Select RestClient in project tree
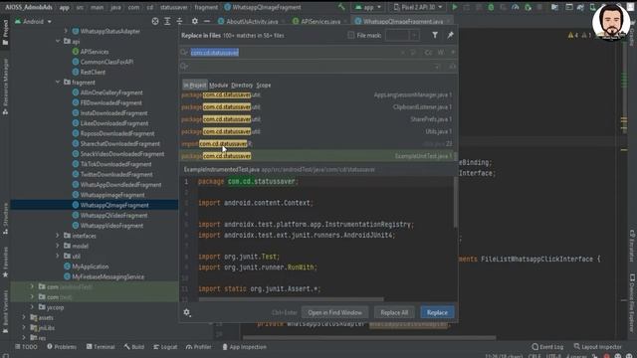The width and height of the screenshot is (637, 358). [93, 73]
